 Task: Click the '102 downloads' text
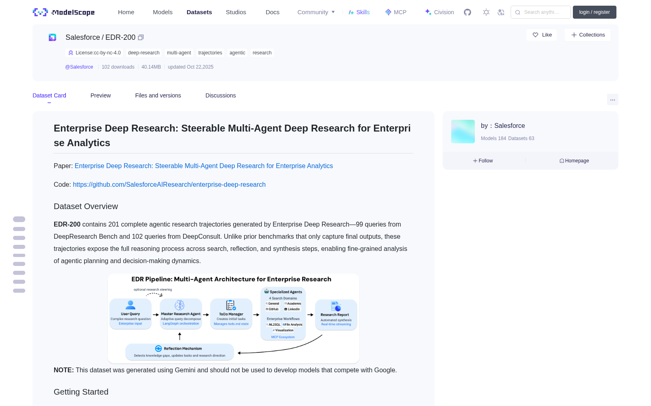(118, 67)
